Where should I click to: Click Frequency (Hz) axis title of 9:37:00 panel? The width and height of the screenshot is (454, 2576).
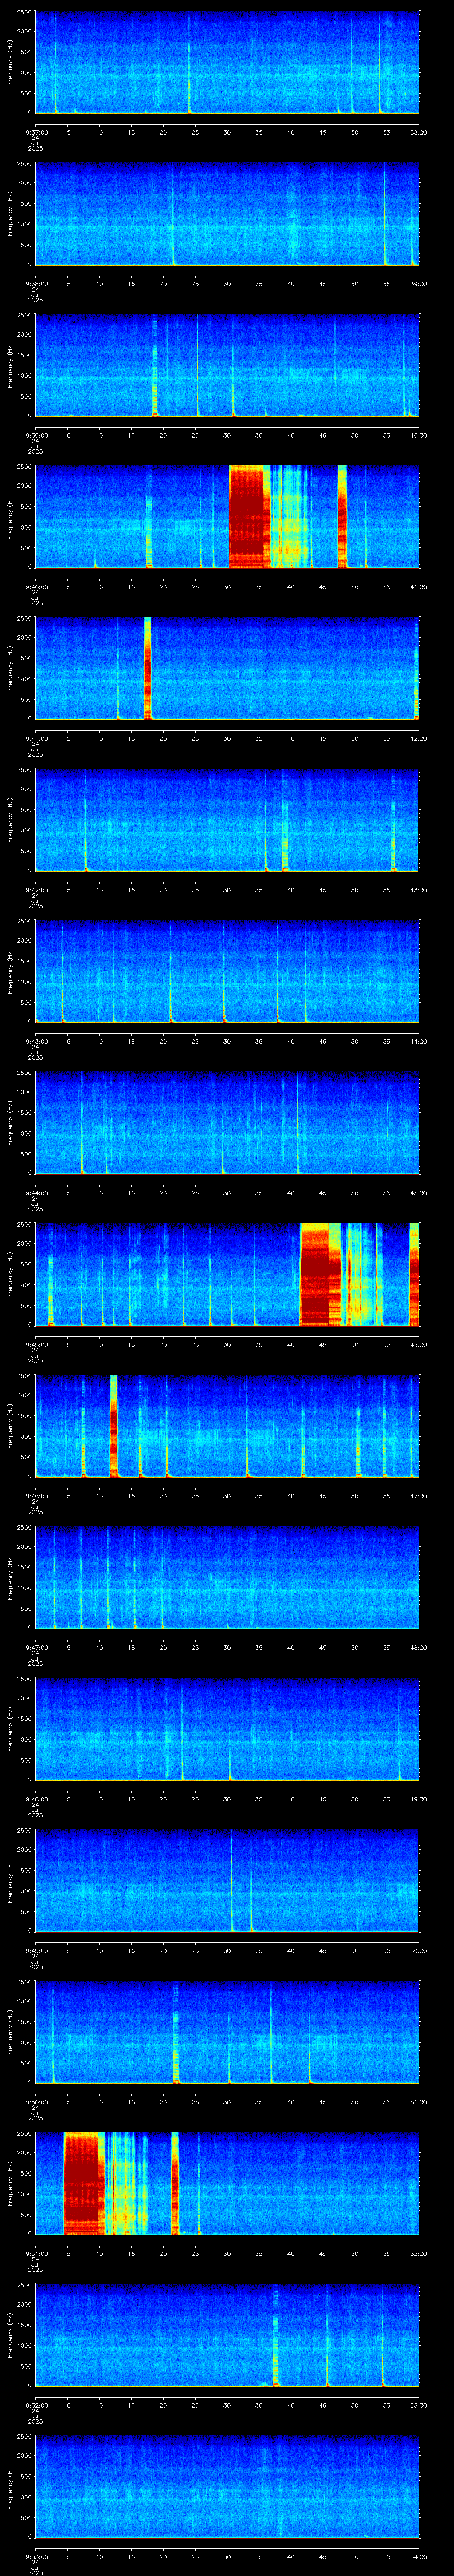[x=10, y=62]
